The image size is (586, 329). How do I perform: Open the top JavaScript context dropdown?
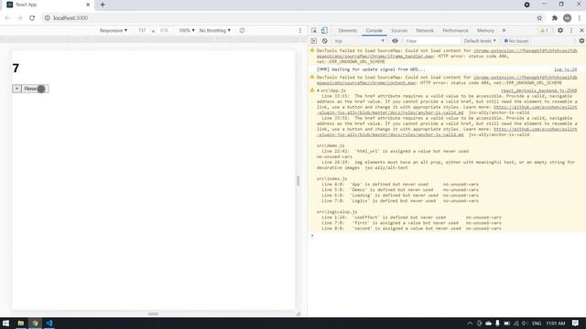(x=359, y=41)
